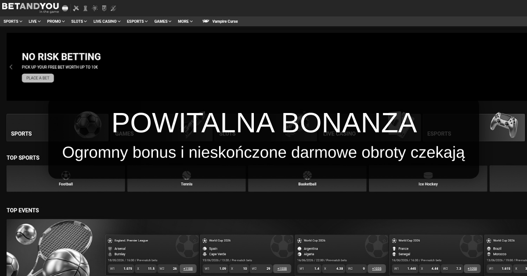Click the round ball emblem icon in the top bar
The width and height of the screenshot is (527, 276).
click(94, 8)
